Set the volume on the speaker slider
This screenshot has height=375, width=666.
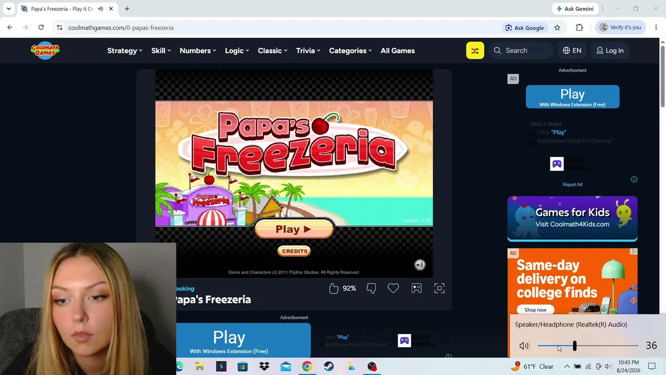588,346
